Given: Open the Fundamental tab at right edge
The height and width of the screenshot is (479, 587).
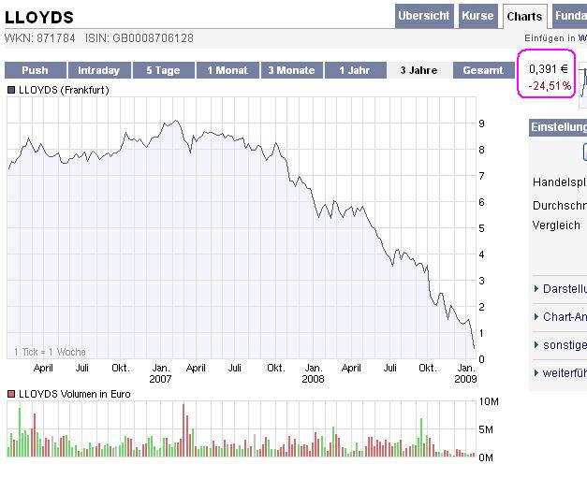Looking at the screenshot, I should point(570,16).
